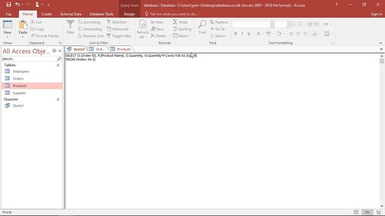The image size is (385, 216).
Task: Select the Query1 document tab
Action: pyautogui.click(x=76, y=49)
